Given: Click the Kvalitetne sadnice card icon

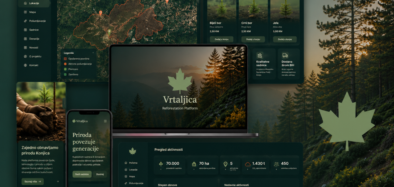Looking at the screenshot, I should click(260, 55).
